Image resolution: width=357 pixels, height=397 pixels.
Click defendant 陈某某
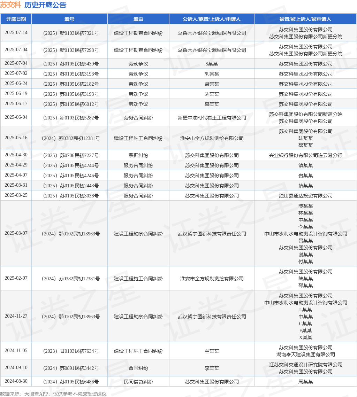pyautogui.click(x=305, y=206)
